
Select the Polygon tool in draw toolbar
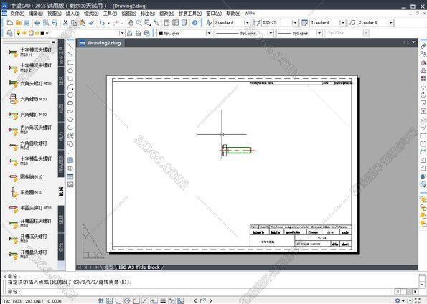[x=70, y=71]
